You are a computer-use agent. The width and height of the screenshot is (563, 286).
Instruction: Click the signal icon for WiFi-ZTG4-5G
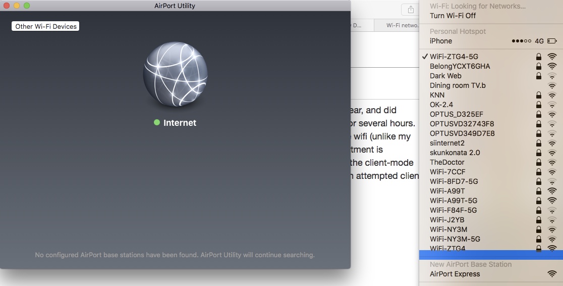[x=552, y=57]
